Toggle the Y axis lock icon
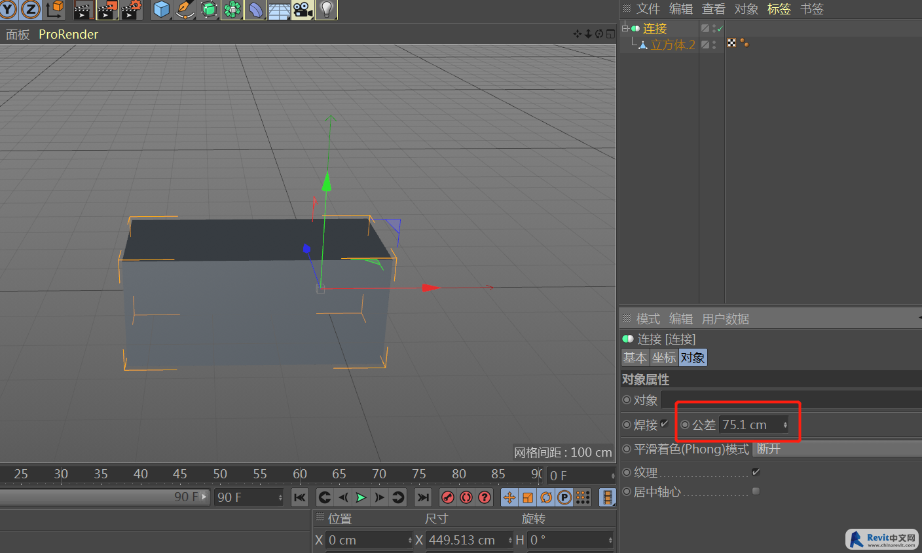The height and width of the screenshot is (553, 922). coord(8,9)
